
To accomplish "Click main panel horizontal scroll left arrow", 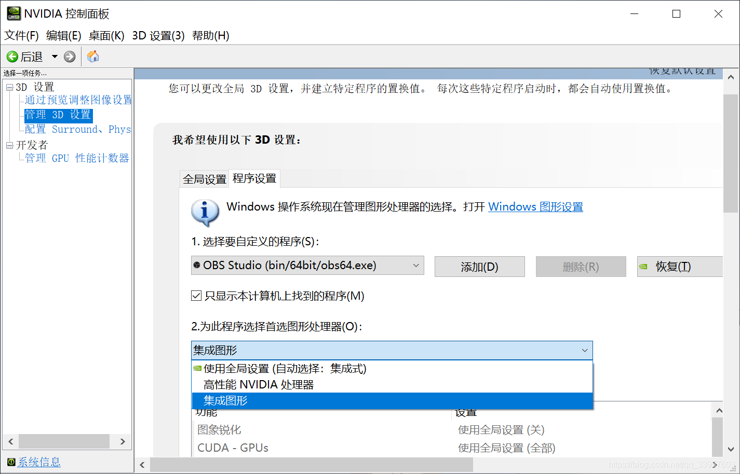I will pos(142,465).
